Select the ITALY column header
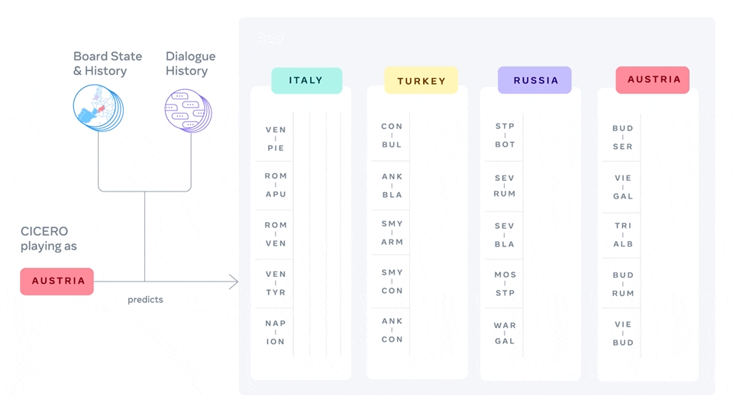This screenshot has height=412, width=733. 306,80
